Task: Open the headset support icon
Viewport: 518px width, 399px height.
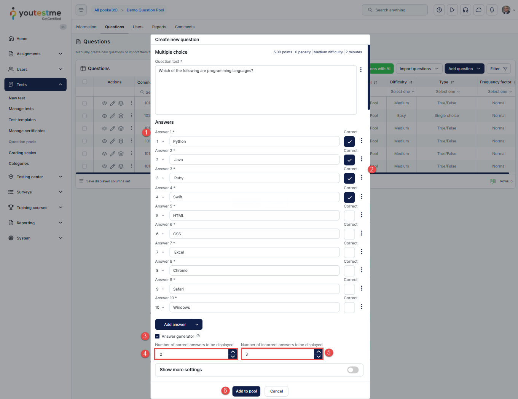Action: [465, 10]
